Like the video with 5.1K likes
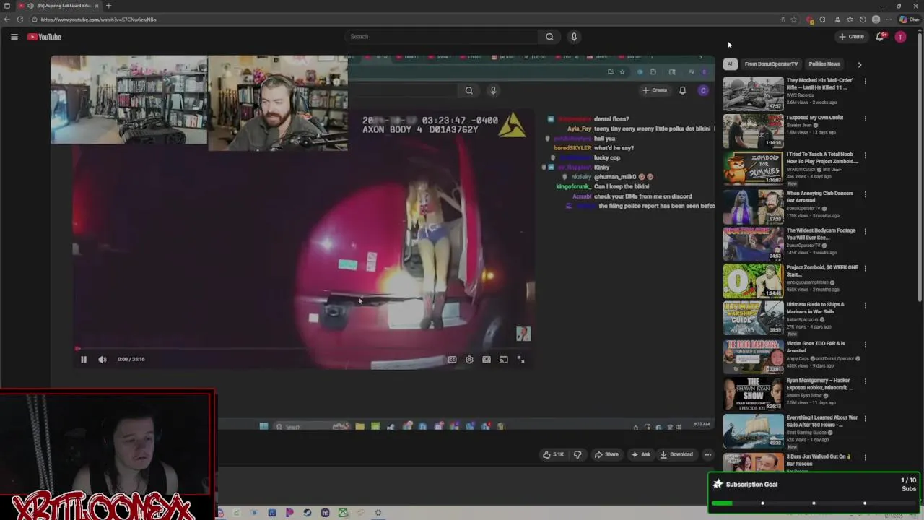 click(554, 454)
